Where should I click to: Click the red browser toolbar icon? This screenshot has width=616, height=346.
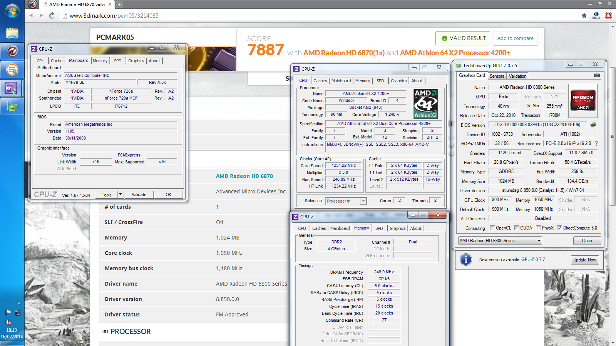[608, 15]
